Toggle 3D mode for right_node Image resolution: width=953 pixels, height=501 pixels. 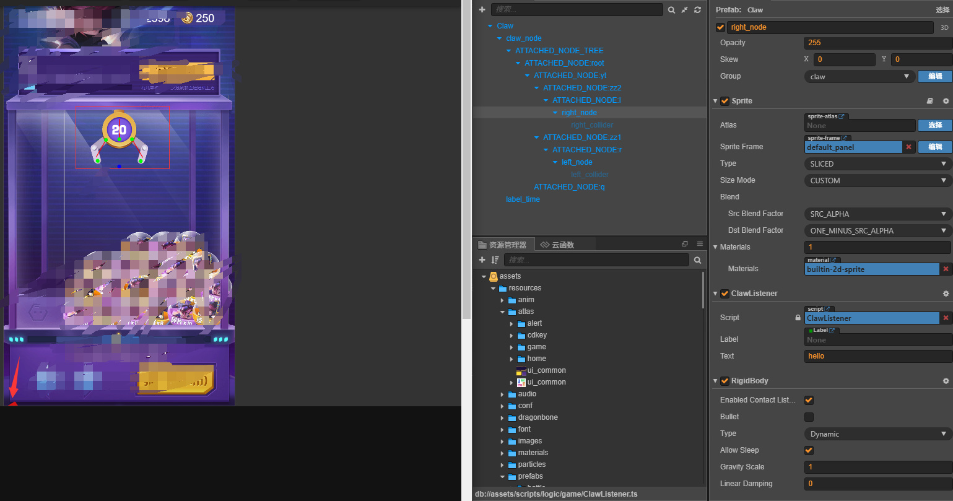[x=944, y=27]
